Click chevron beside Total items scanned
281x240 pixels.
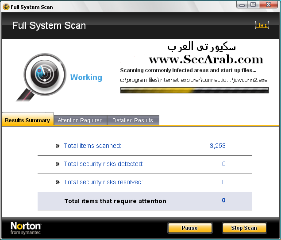(58, 146)
